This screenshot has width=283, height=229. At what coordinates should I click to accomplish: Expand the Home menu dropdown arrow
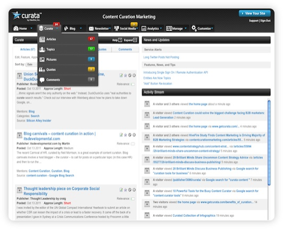pyautogui.click(x=31, y=28)
